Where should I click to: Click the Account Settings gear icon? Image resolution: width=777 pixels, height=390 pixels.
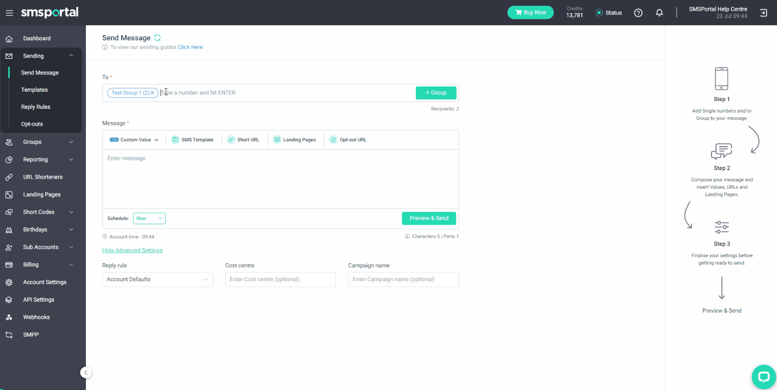[9, 282]
